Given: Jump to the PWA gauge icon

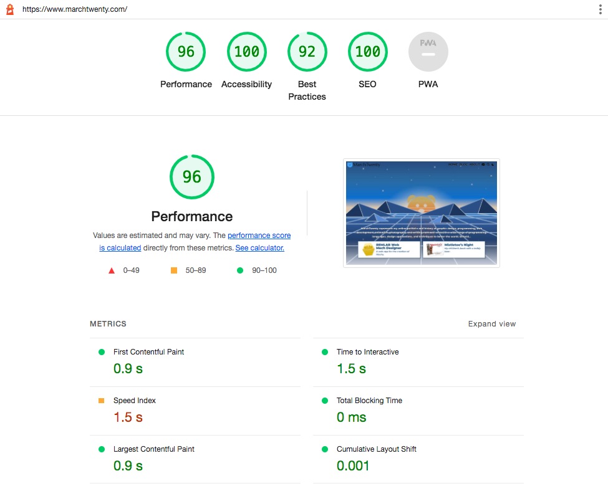Looking at the screenshot, I should [x=428, y=52].
